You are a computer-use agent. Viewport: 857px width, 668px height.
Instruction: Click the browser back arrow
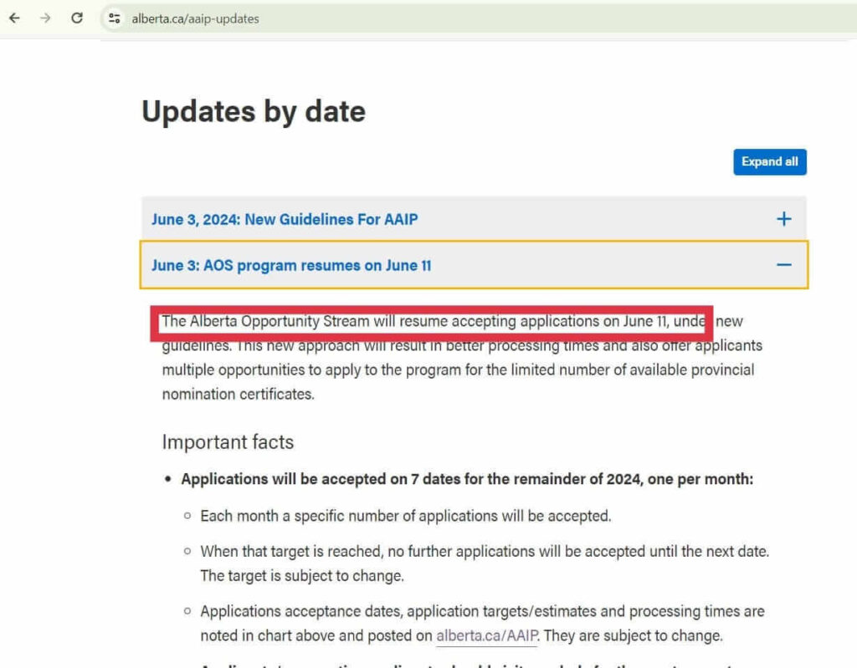click(x=14, y=18)
